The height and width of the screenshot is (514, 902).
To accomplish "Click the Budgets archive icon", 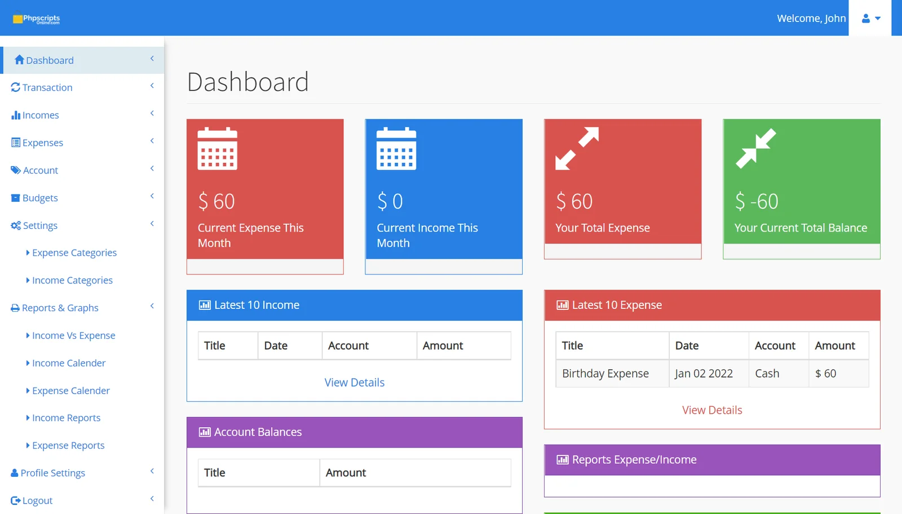I will click(x=16, y=198).
